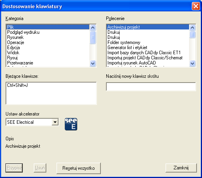Click Polecenie list scrollbar thumb
Screen dimensions: 202x178
pos(192,35)
